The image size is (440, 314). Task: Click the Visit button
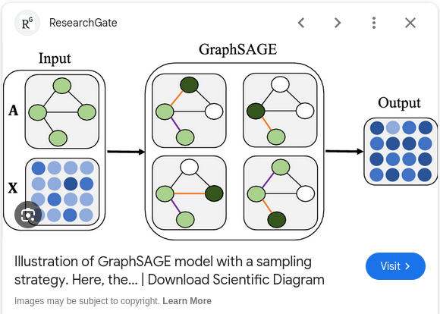pyautogui.click(x=395, y=266)
